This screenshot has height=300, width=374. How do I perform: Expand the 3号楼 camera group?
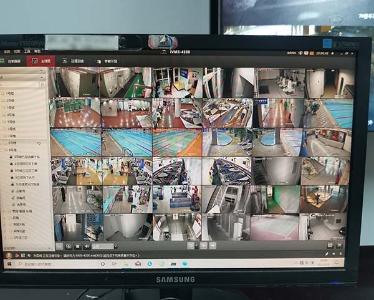[x=11, y=107]
